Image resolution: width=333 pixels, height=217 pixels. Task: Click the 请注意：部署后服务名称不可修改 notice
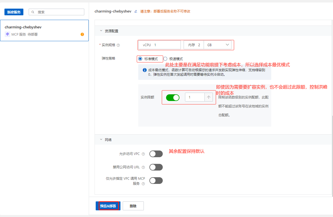pos(165,11)
